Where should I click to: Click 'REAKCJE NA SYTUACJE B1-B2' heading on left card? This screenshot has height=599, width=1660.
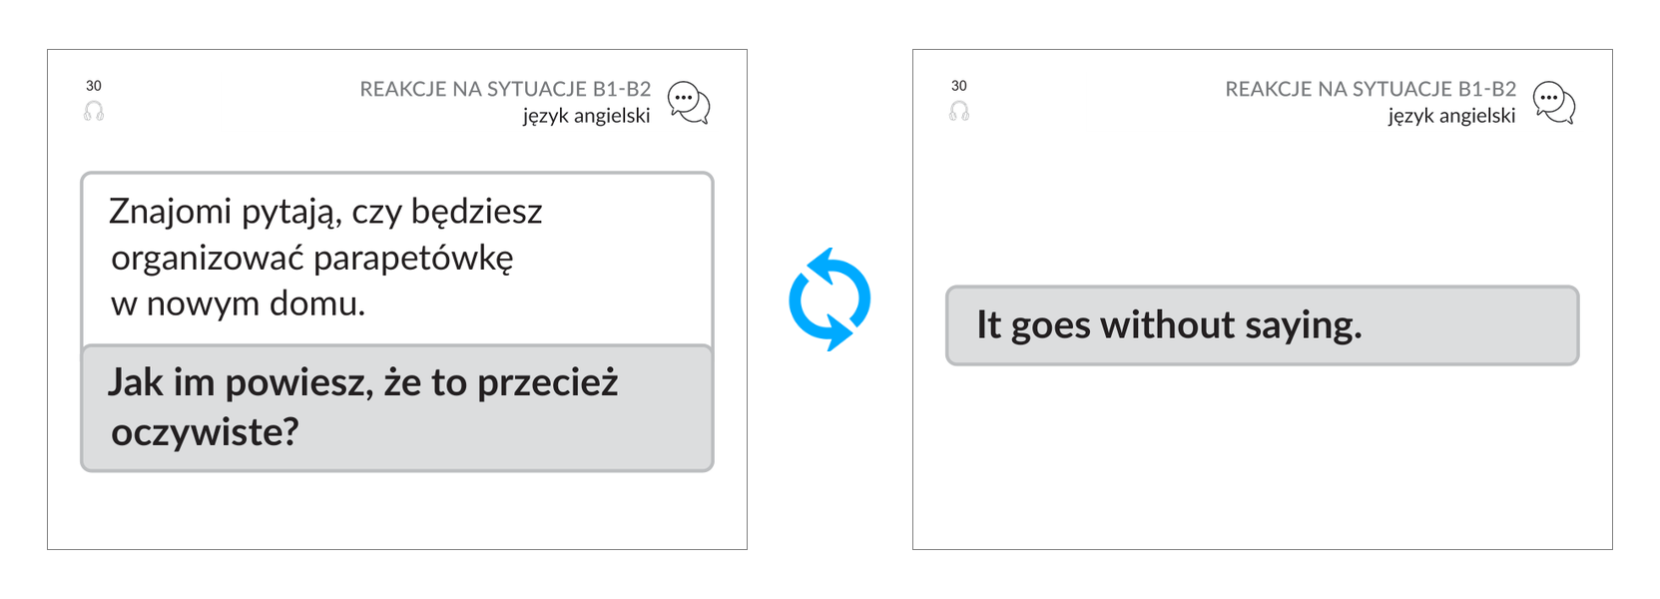point(505,89)
